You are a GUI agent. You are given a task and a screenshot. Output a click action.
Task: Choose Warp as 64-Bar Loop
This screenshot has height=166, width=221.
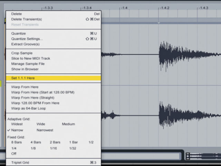coord(54,108)
